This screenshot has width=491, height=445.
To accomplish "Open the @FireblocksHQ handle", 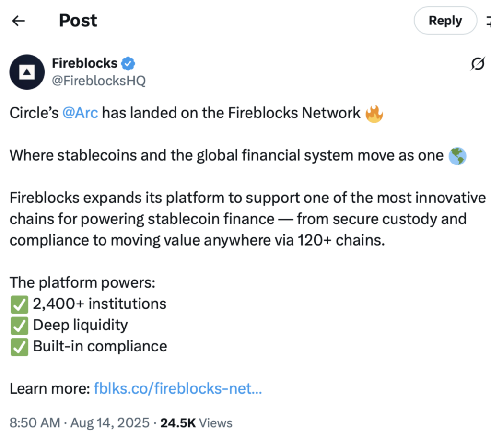I will pos(98,81).
